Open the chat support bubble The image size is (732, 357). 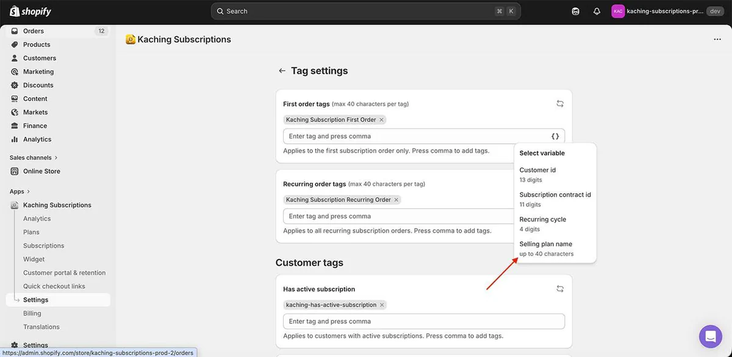click(711, 336)
